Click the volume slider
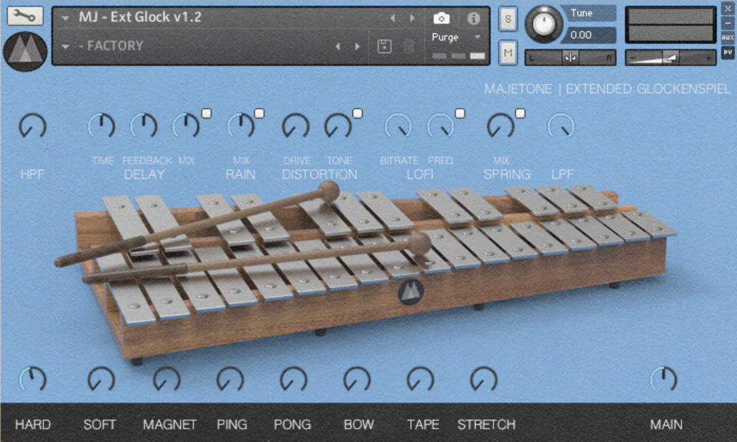The image size is (737, 442). click(671, 57)
